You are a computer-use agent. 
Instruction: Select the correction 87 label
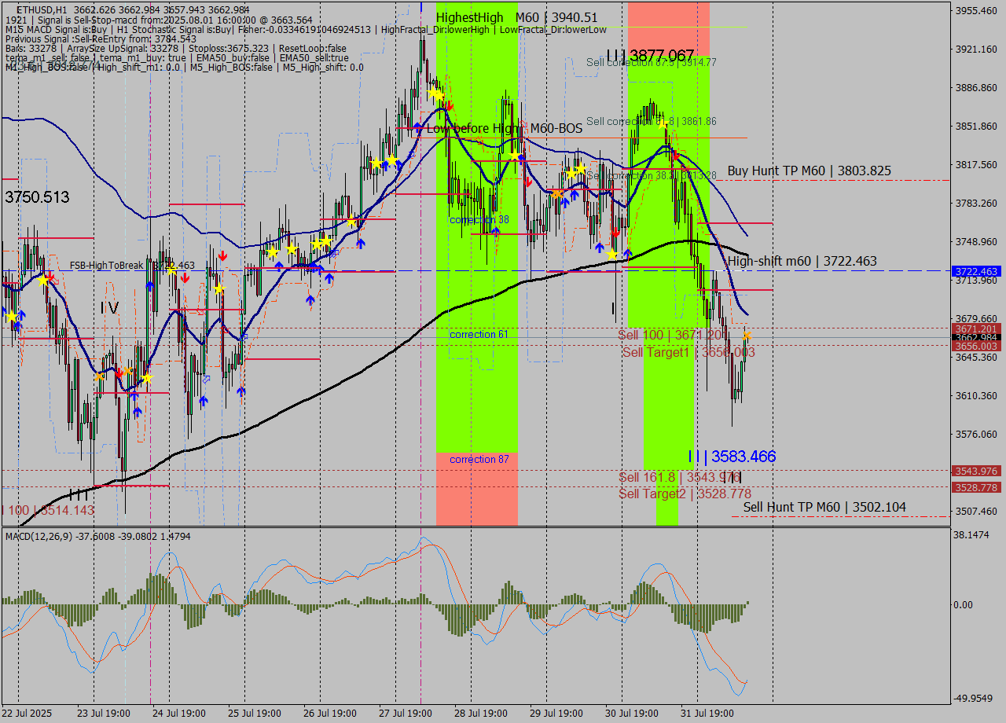point(479,459)
